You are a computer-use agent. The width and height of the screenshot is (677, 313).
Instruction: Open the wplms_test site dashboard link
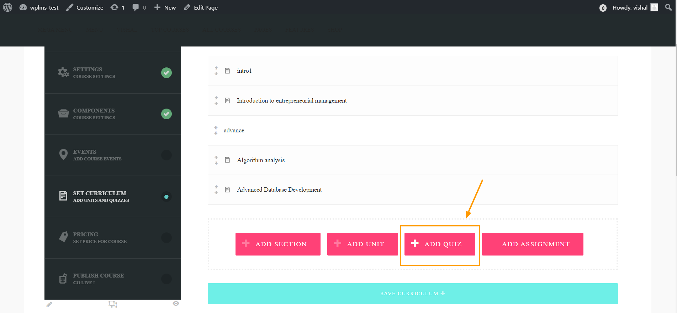pos(39,7)
